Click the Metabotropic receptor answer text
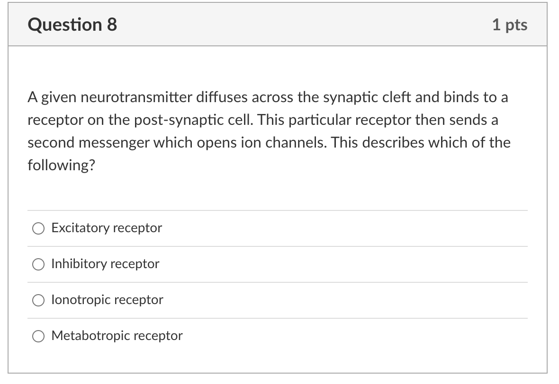This screenshot has height=384, width=559. 117,336
